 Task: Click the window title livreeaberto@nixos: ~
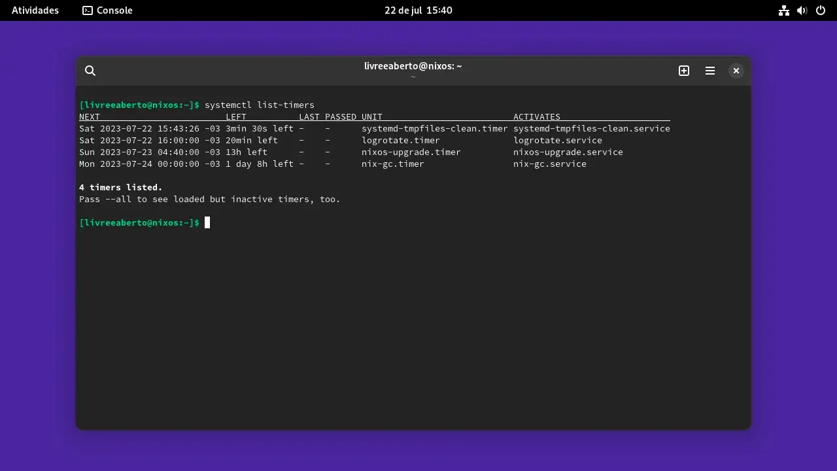413,66
